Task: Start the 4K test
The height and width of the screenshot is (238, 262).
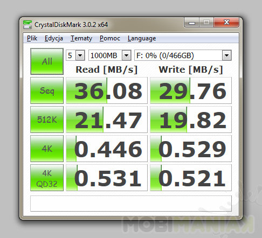Action: (47, 149)
